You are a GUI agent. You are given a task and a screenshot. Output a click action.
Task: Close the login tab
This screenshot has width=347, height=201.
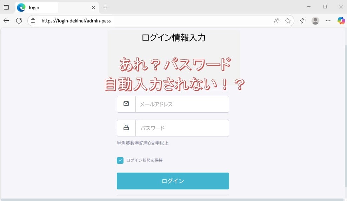click(93, 7)
